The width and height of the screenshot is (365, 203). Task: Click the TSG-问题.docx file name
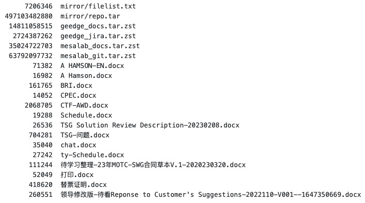pos(85,135)
